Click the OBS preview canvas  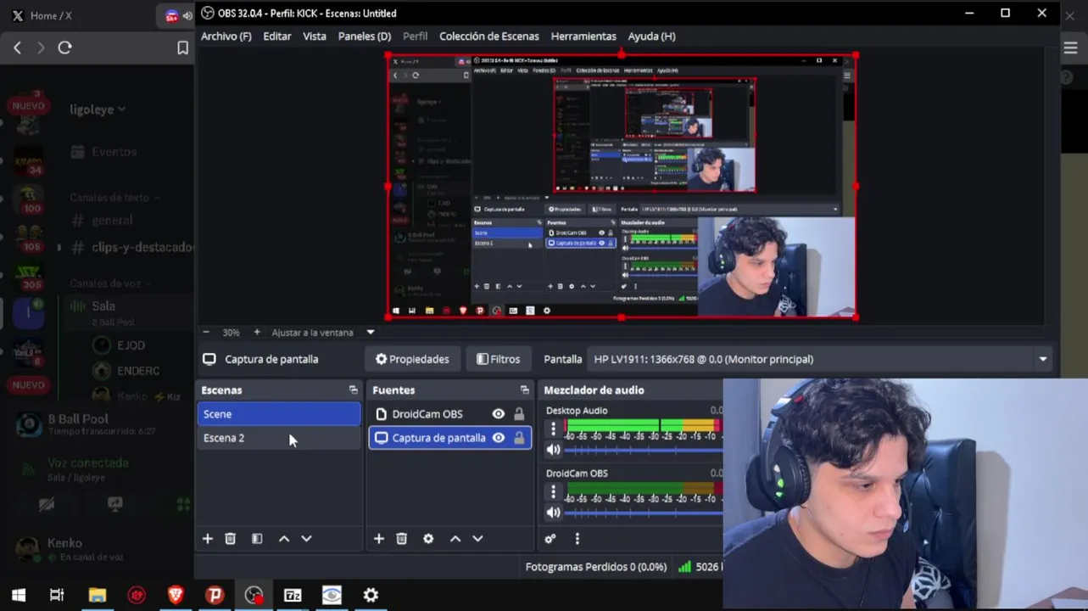[622, 186]
